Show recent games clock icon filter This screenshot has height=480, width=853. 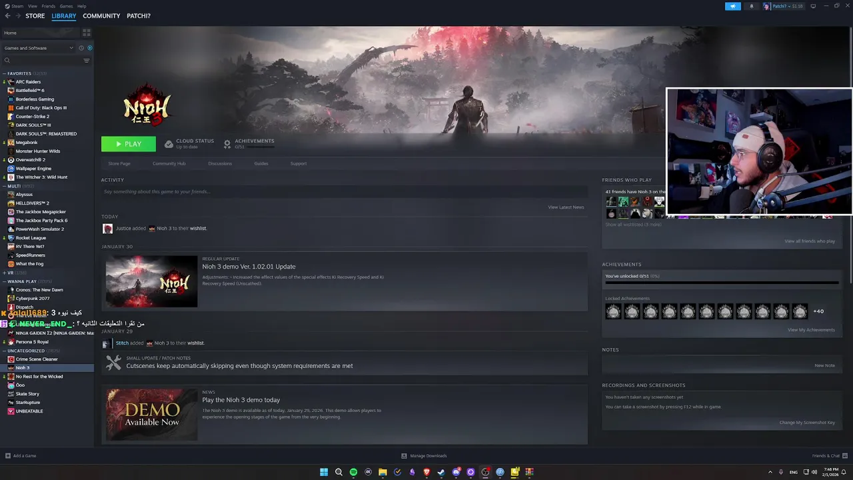81,48
